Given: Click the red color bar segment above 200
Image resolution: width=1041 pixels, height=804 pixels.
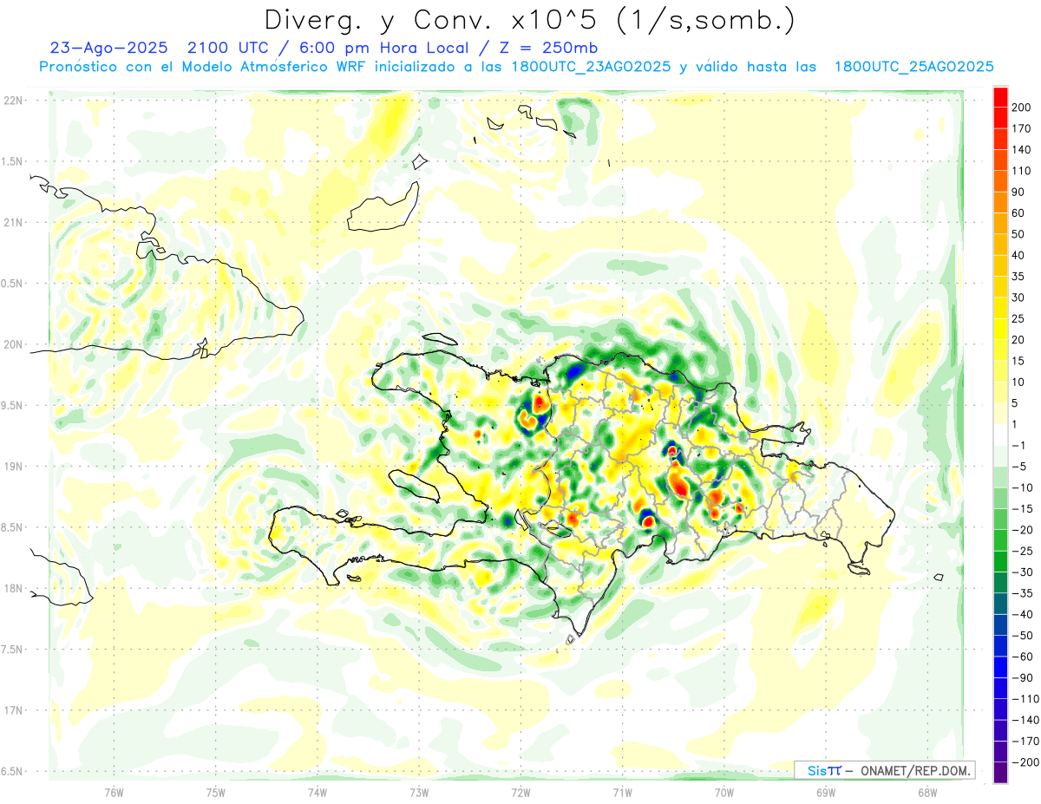Looking at the screenshot, I should [1000, 96].
